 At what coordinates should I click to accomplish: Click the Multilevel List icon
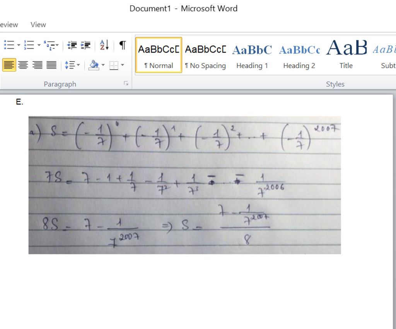tap(49, 45)
